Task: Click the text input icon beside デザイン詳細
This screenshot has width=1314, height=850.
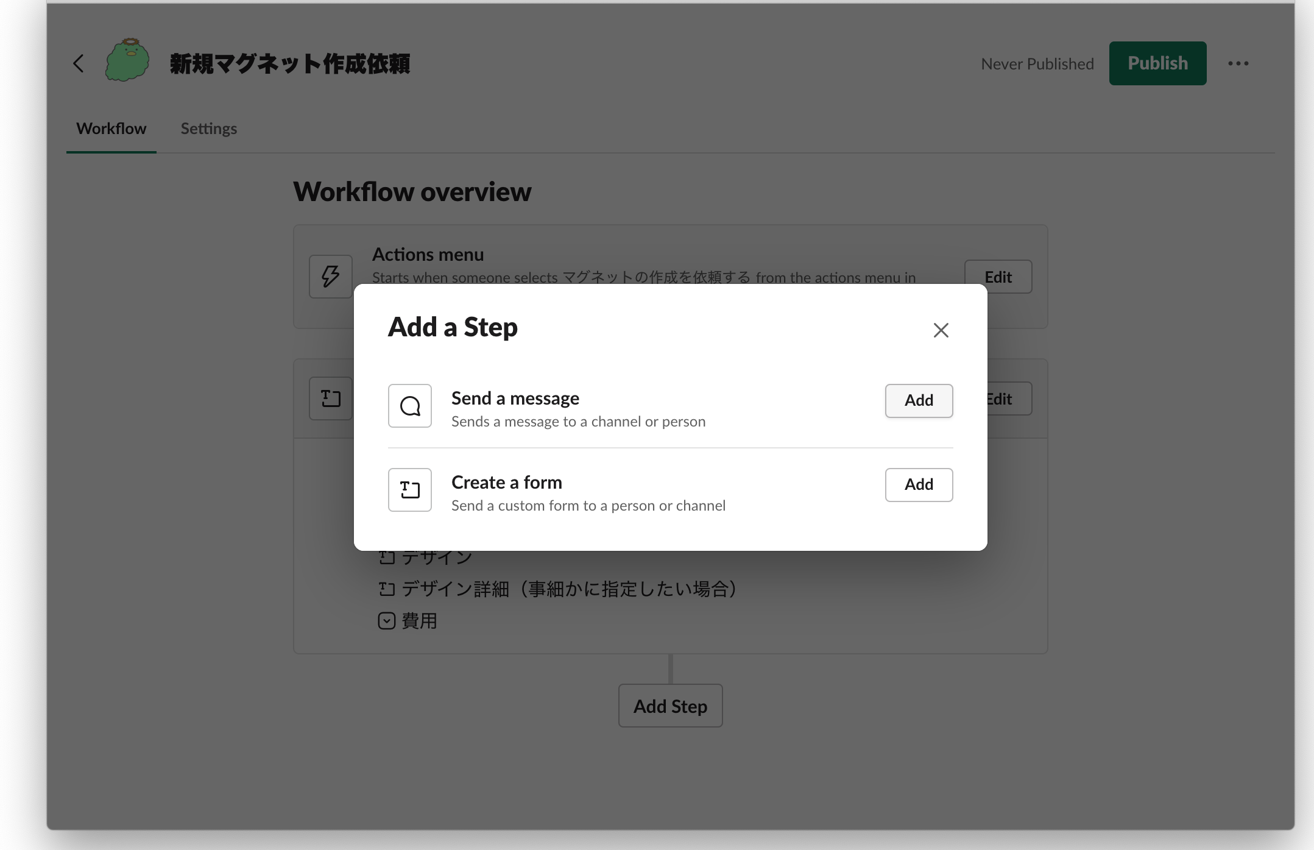Action: pyautogui.click(x=386, y=589)
